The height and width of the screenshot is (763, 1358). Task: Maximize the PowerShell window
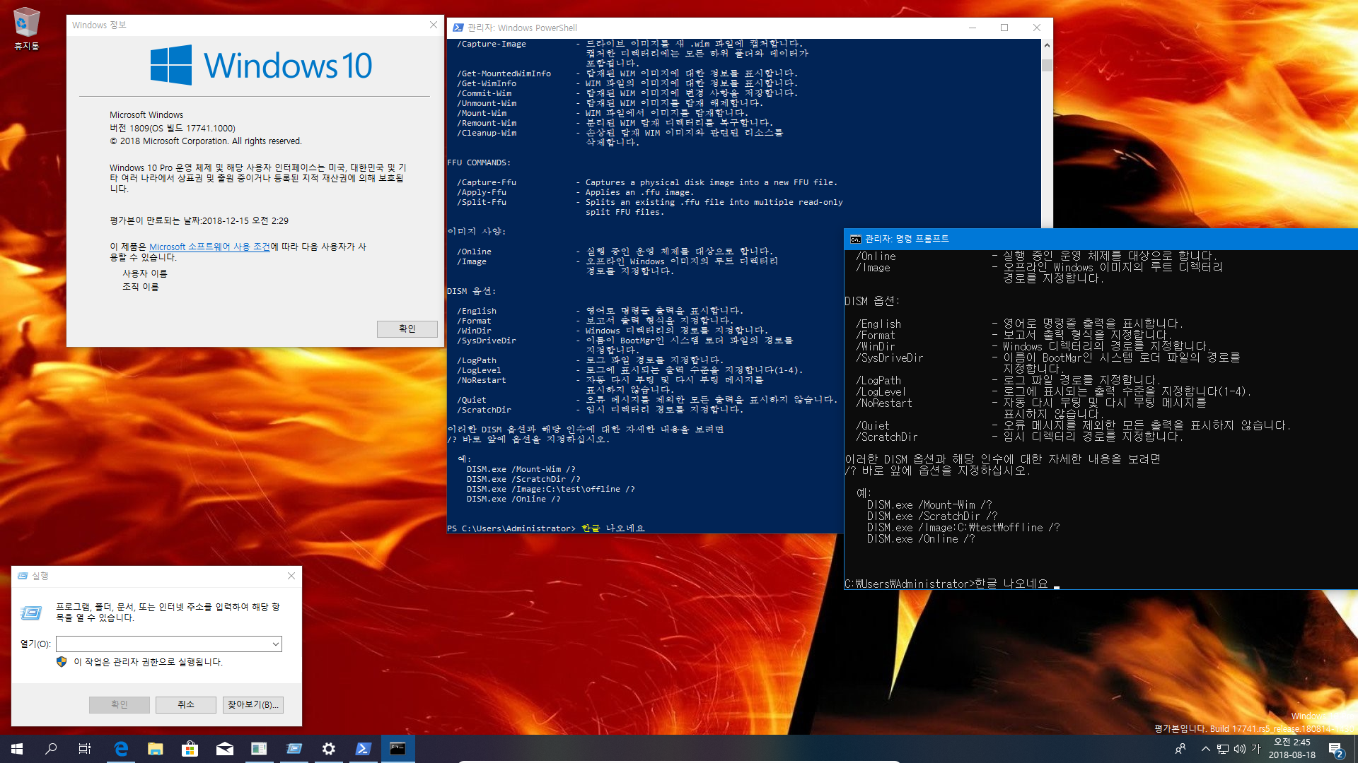1004,28
